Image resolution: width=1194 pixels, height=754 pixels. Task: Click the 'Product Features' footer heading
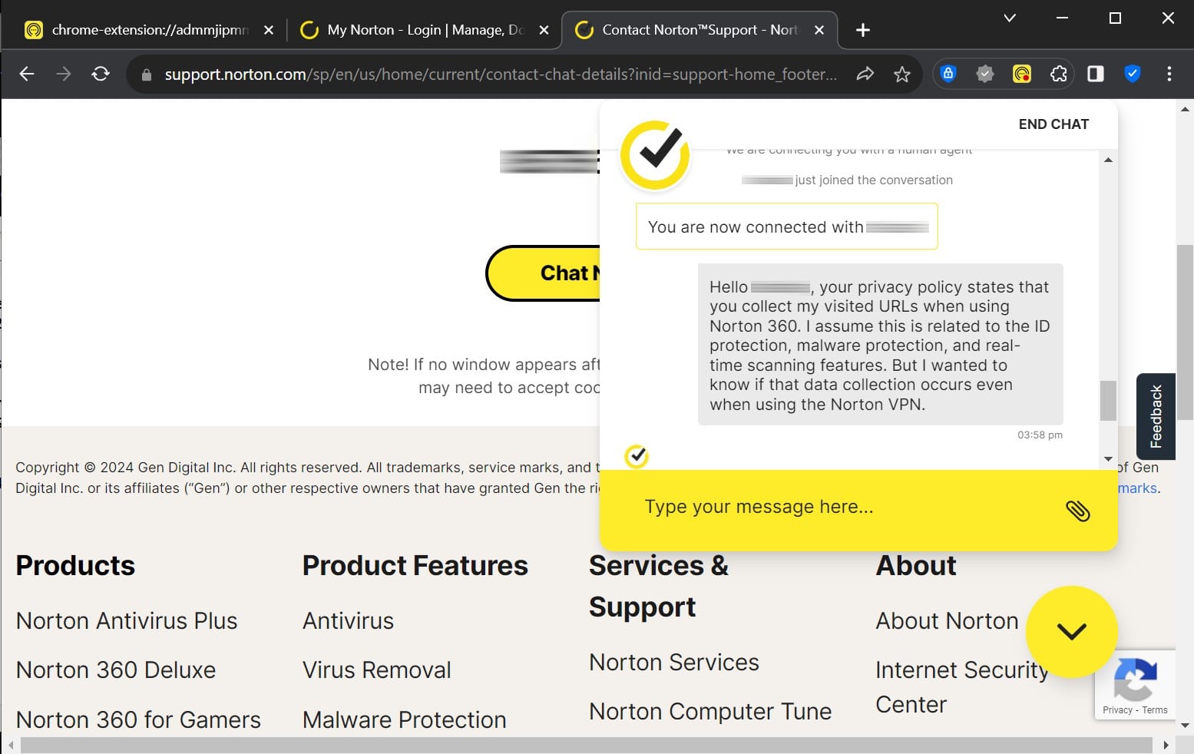[415, 565]
